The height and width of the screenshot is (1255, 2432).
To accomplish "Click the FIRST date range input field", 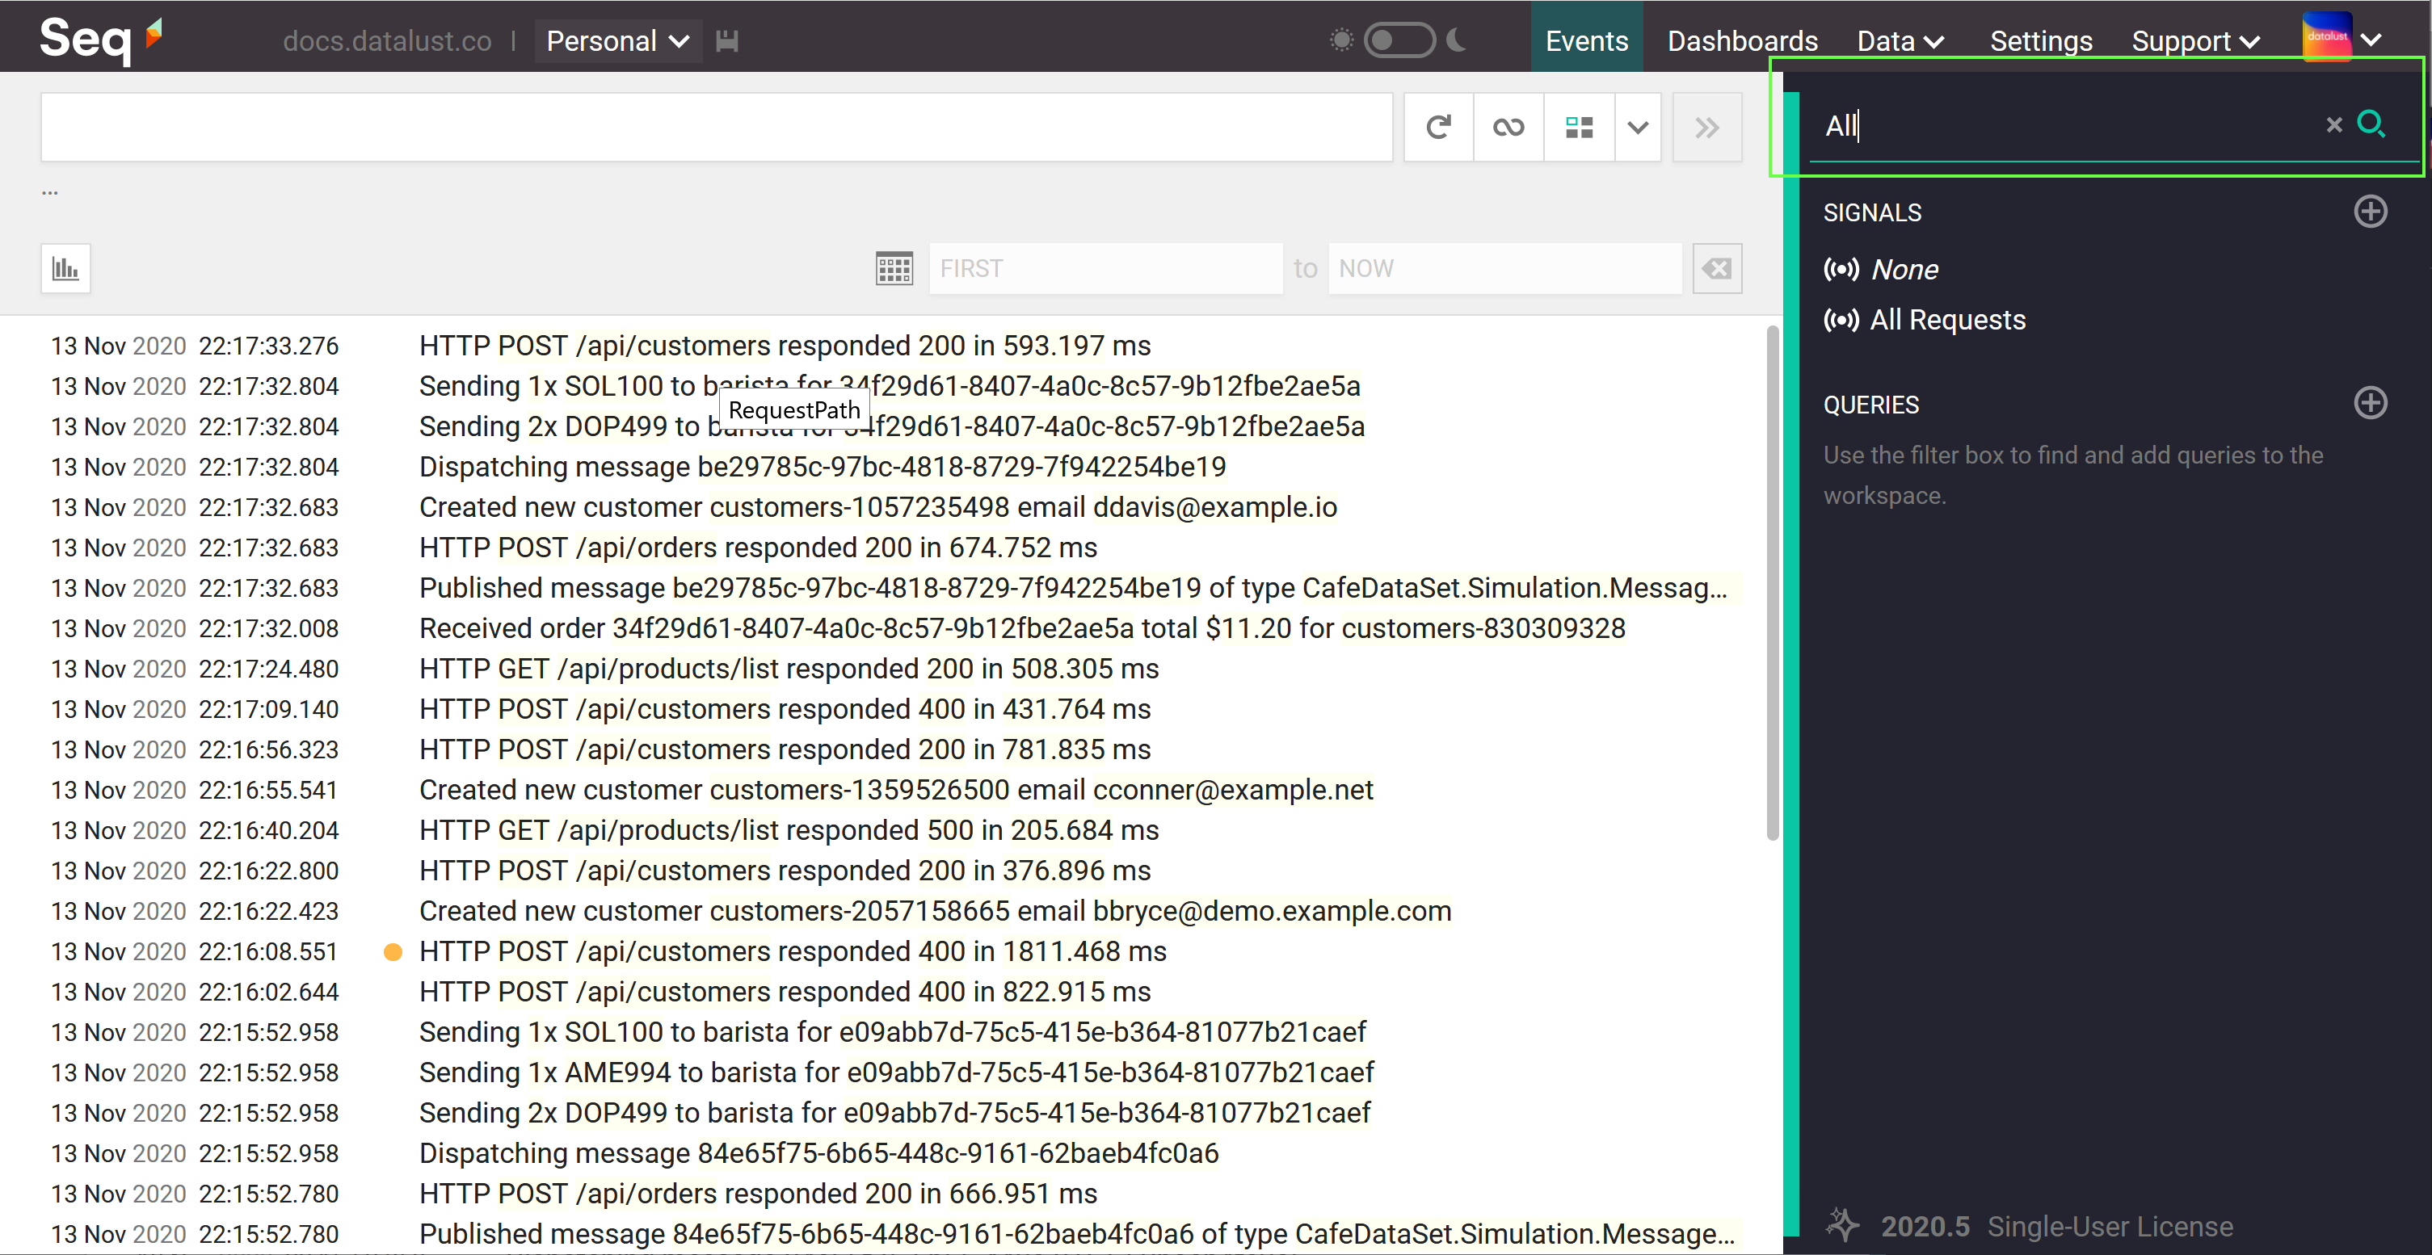I will (x=1104, y=269).
